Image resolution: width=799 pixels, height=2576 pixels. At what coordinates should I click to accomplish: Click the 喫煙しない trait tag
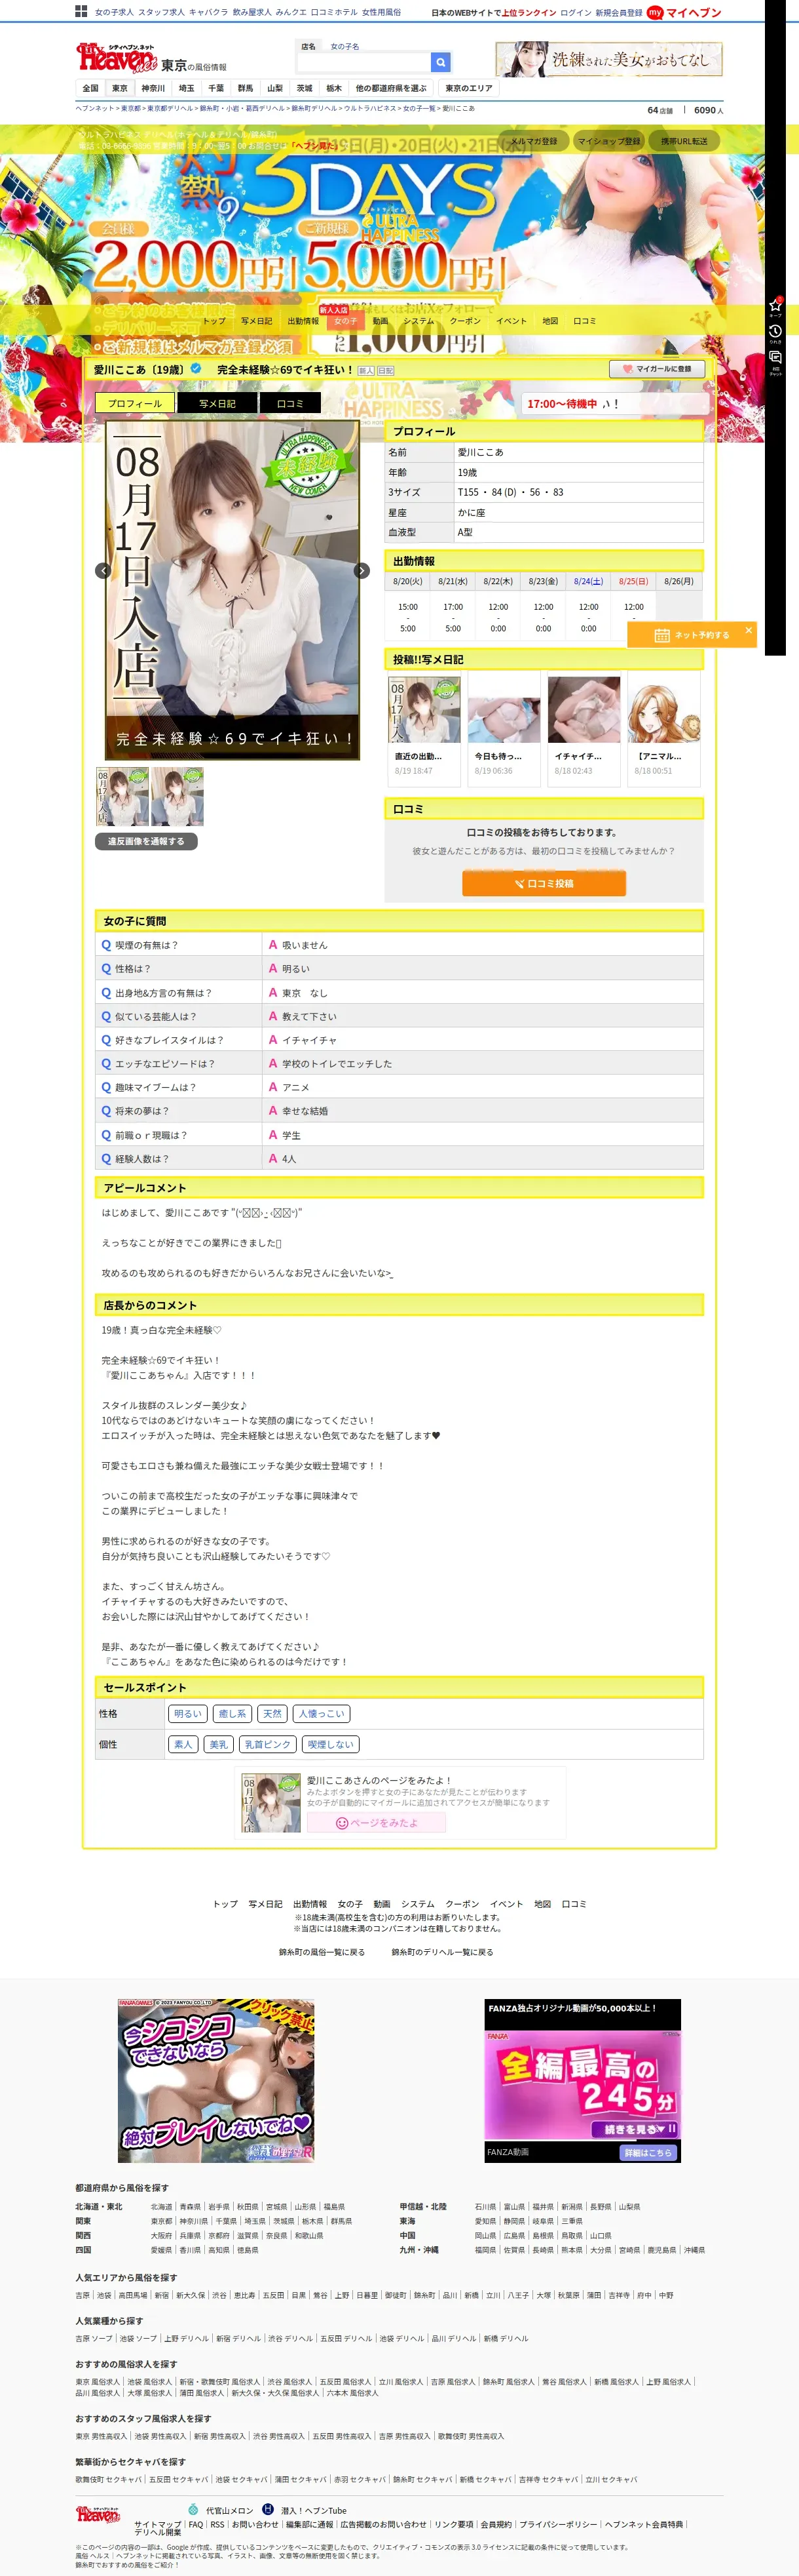tap(329, 1744)
